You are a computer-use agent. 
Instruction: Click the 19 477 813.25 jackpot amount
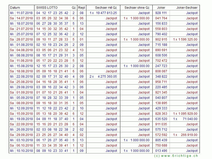point(106,13)
